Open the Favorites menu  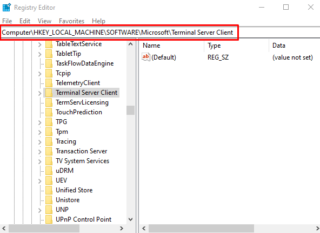(72, 21)
